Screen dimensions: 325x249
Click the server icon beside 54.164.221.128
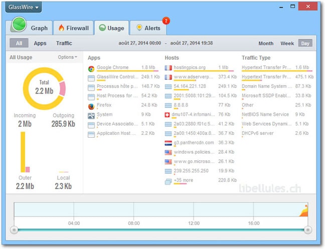point(169,87)
